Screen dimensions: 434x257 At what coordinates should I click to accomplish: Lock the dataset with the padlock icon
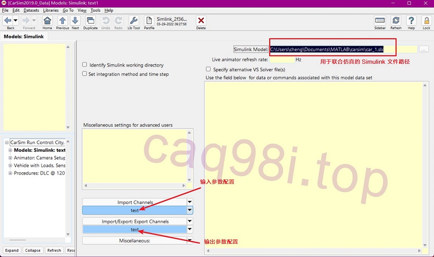tap(426, 20)
